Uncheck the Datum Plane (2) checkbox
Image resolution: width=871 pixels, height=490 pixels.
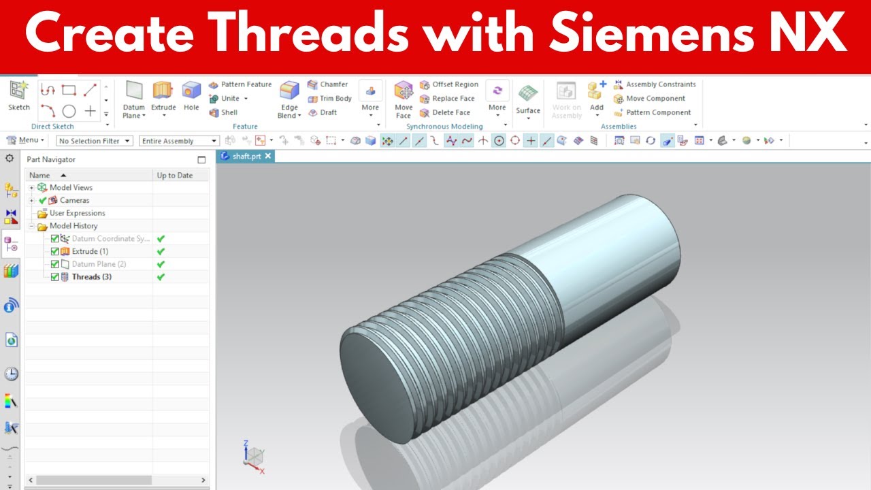click(x=55, y=264)
